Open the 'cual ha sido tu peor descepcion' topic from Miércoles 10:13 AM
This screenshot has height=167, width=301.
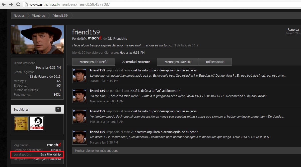164,111
